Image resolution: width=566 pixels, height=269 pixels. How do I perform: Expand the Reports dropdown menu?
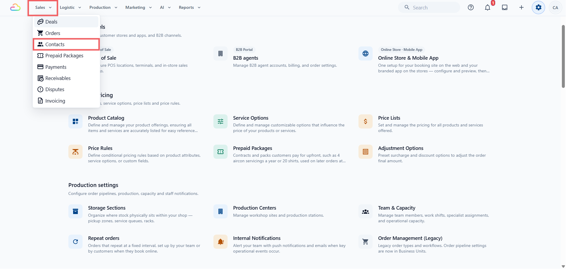tap(190, 7)
